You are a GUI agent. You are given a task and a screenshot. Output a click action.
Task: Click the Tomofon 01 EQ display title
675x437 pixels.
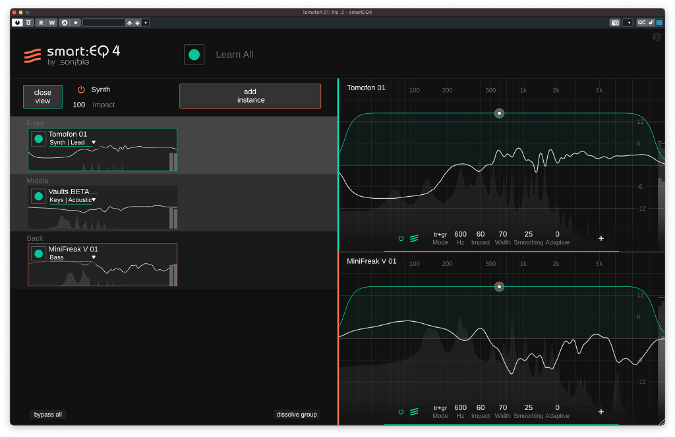[366, 88]
